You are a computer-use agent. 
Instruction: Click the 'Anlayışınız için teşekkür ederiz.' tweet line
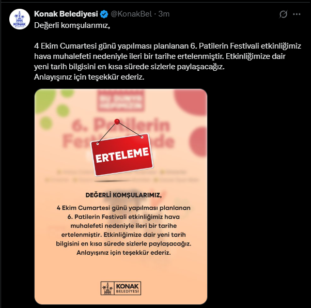[89, 77]
